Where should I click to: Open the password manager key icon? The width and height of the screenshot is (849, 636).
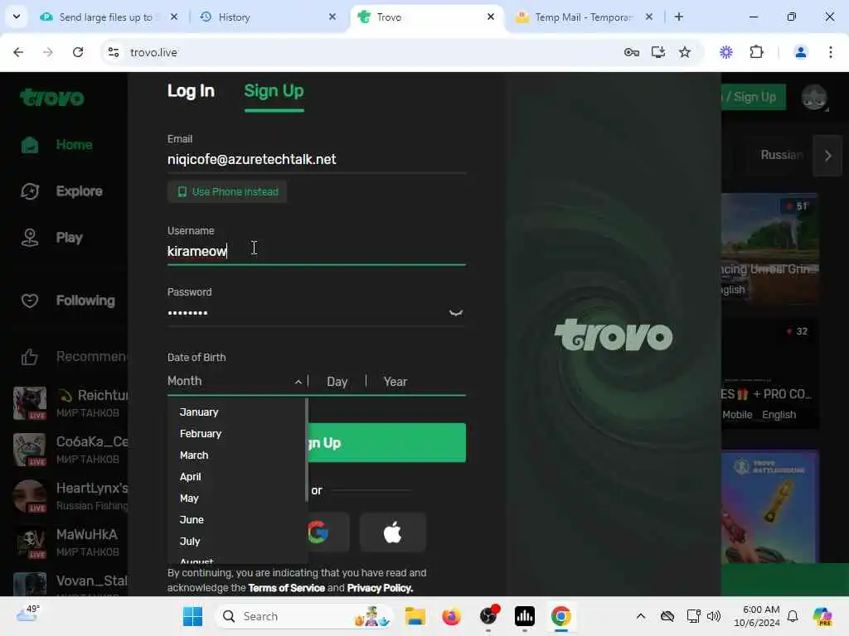click(x=631, y=52)
